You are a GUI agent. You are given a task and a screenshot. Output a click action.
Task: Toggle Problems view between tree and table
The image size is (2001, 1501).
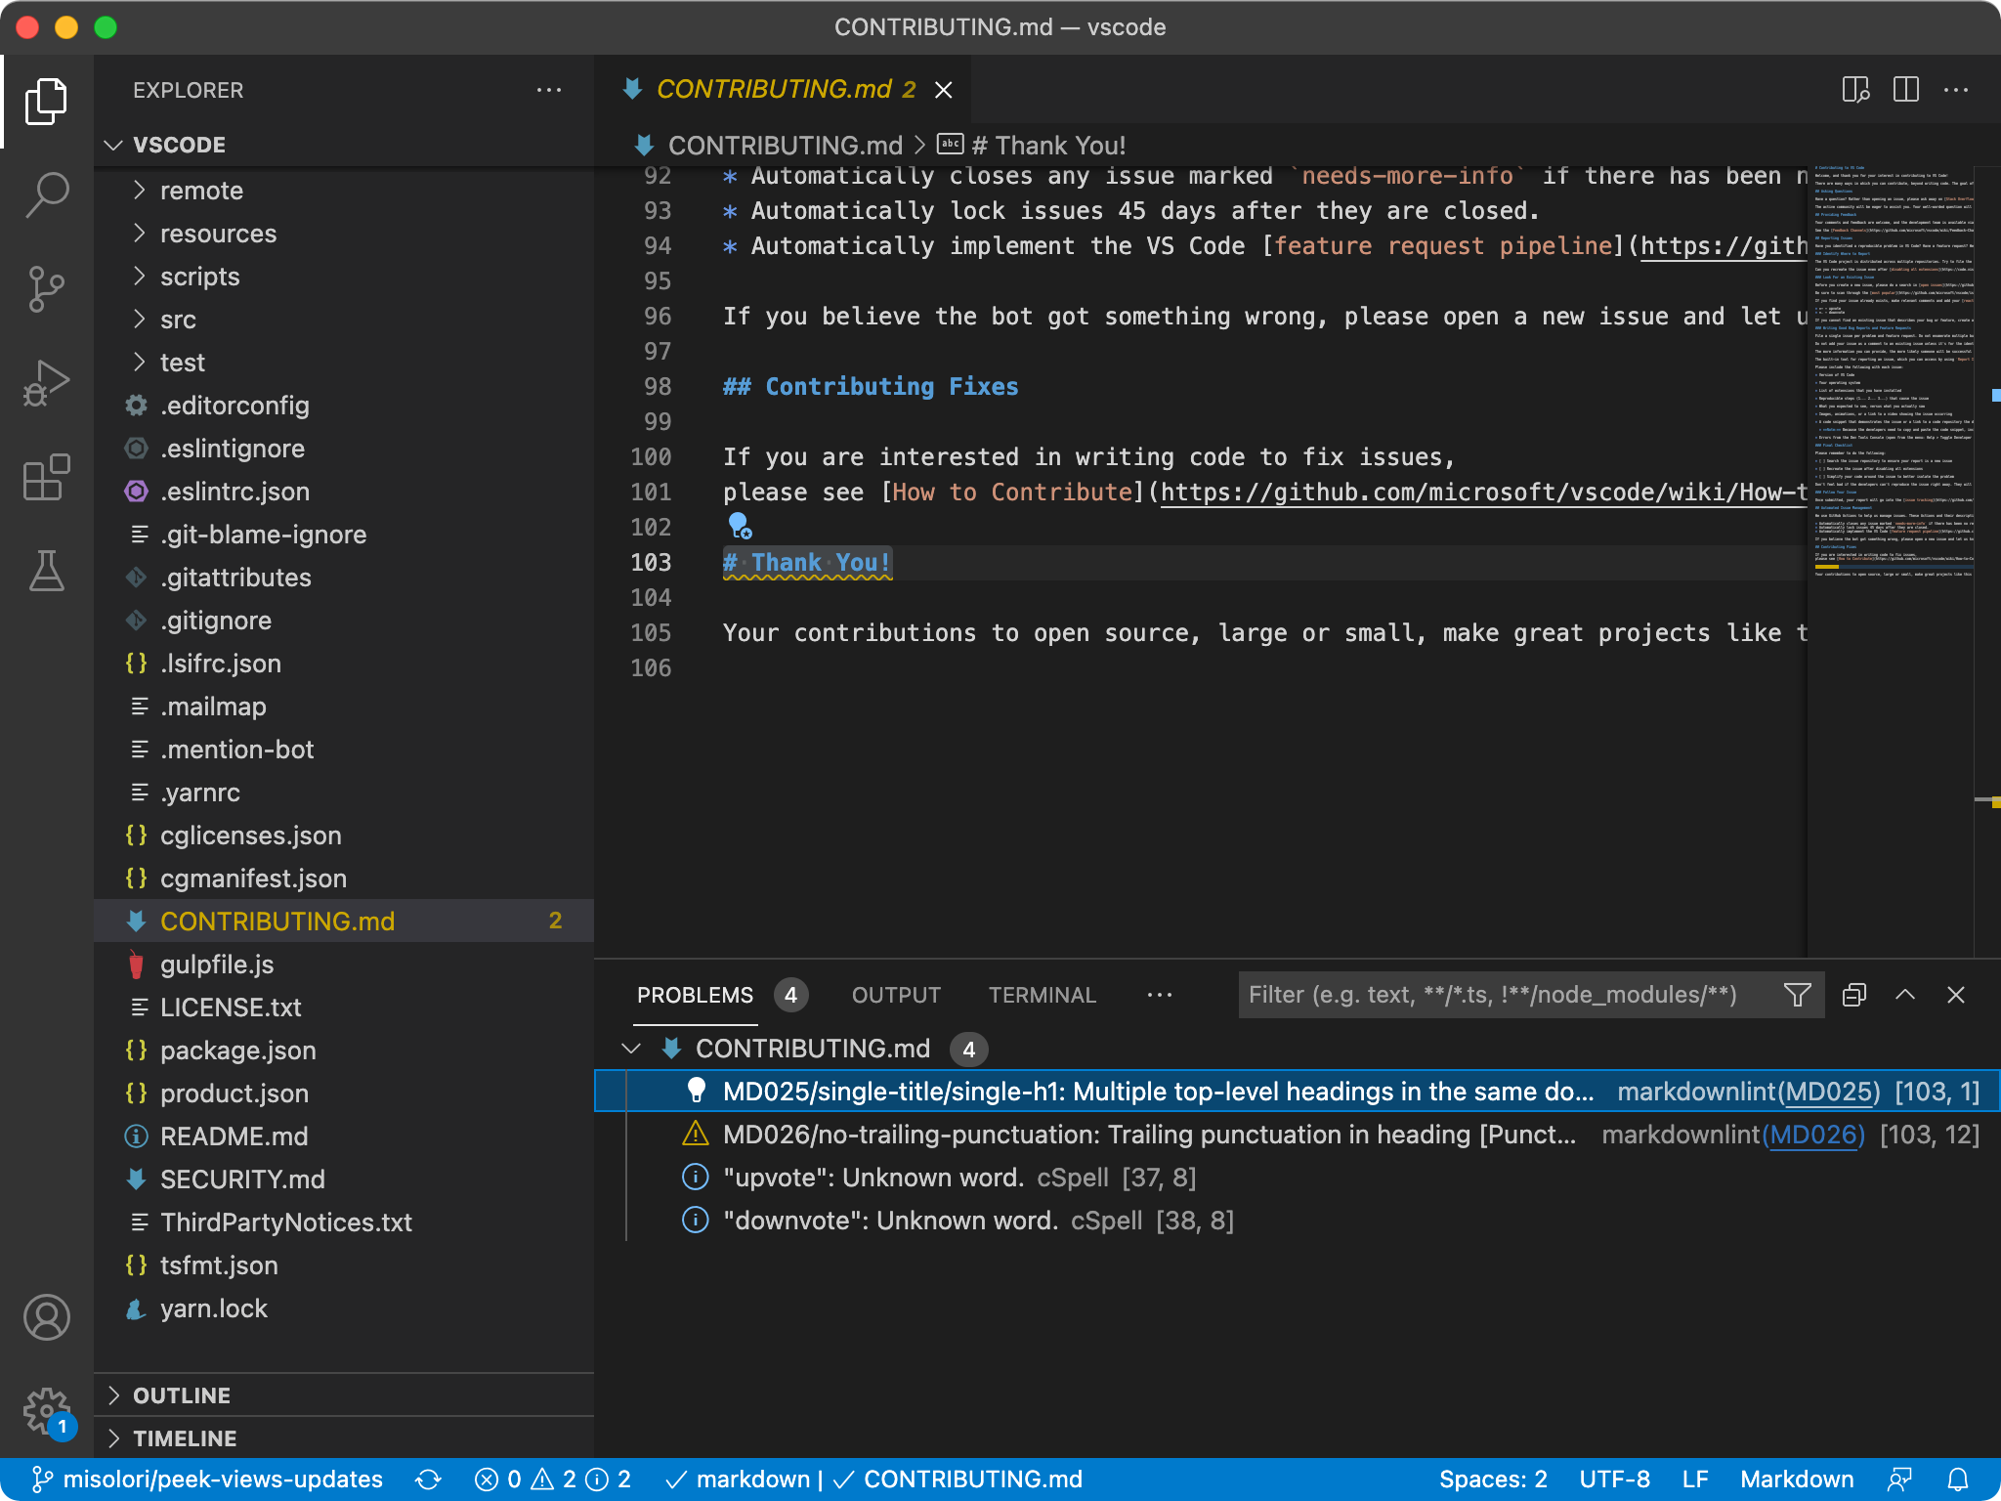[1852, 995]
